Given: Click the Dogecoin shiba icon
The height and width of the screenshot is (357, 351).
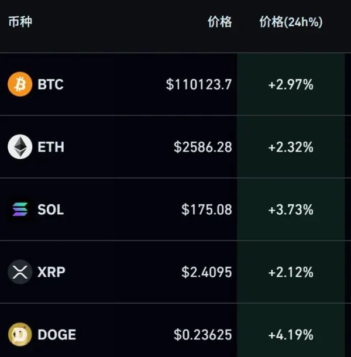Looking at the screenshot, I should [20, 334].
